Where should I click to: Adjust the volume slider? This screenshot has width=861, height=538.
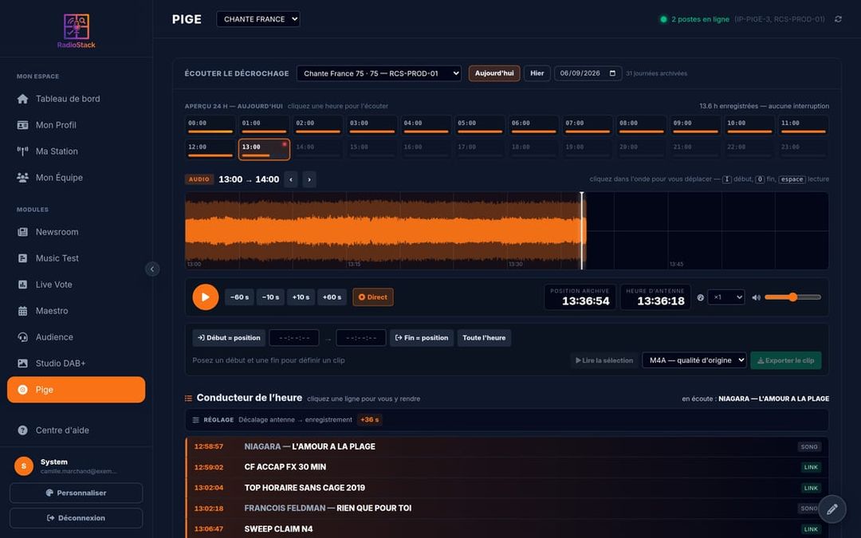click(792, 297)
